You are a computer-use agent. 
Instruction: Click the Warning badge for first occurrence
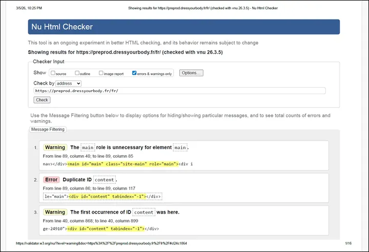pos(55,212)
